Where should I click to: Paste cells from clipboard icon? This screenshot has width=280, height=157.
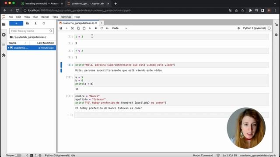[84, 28]
